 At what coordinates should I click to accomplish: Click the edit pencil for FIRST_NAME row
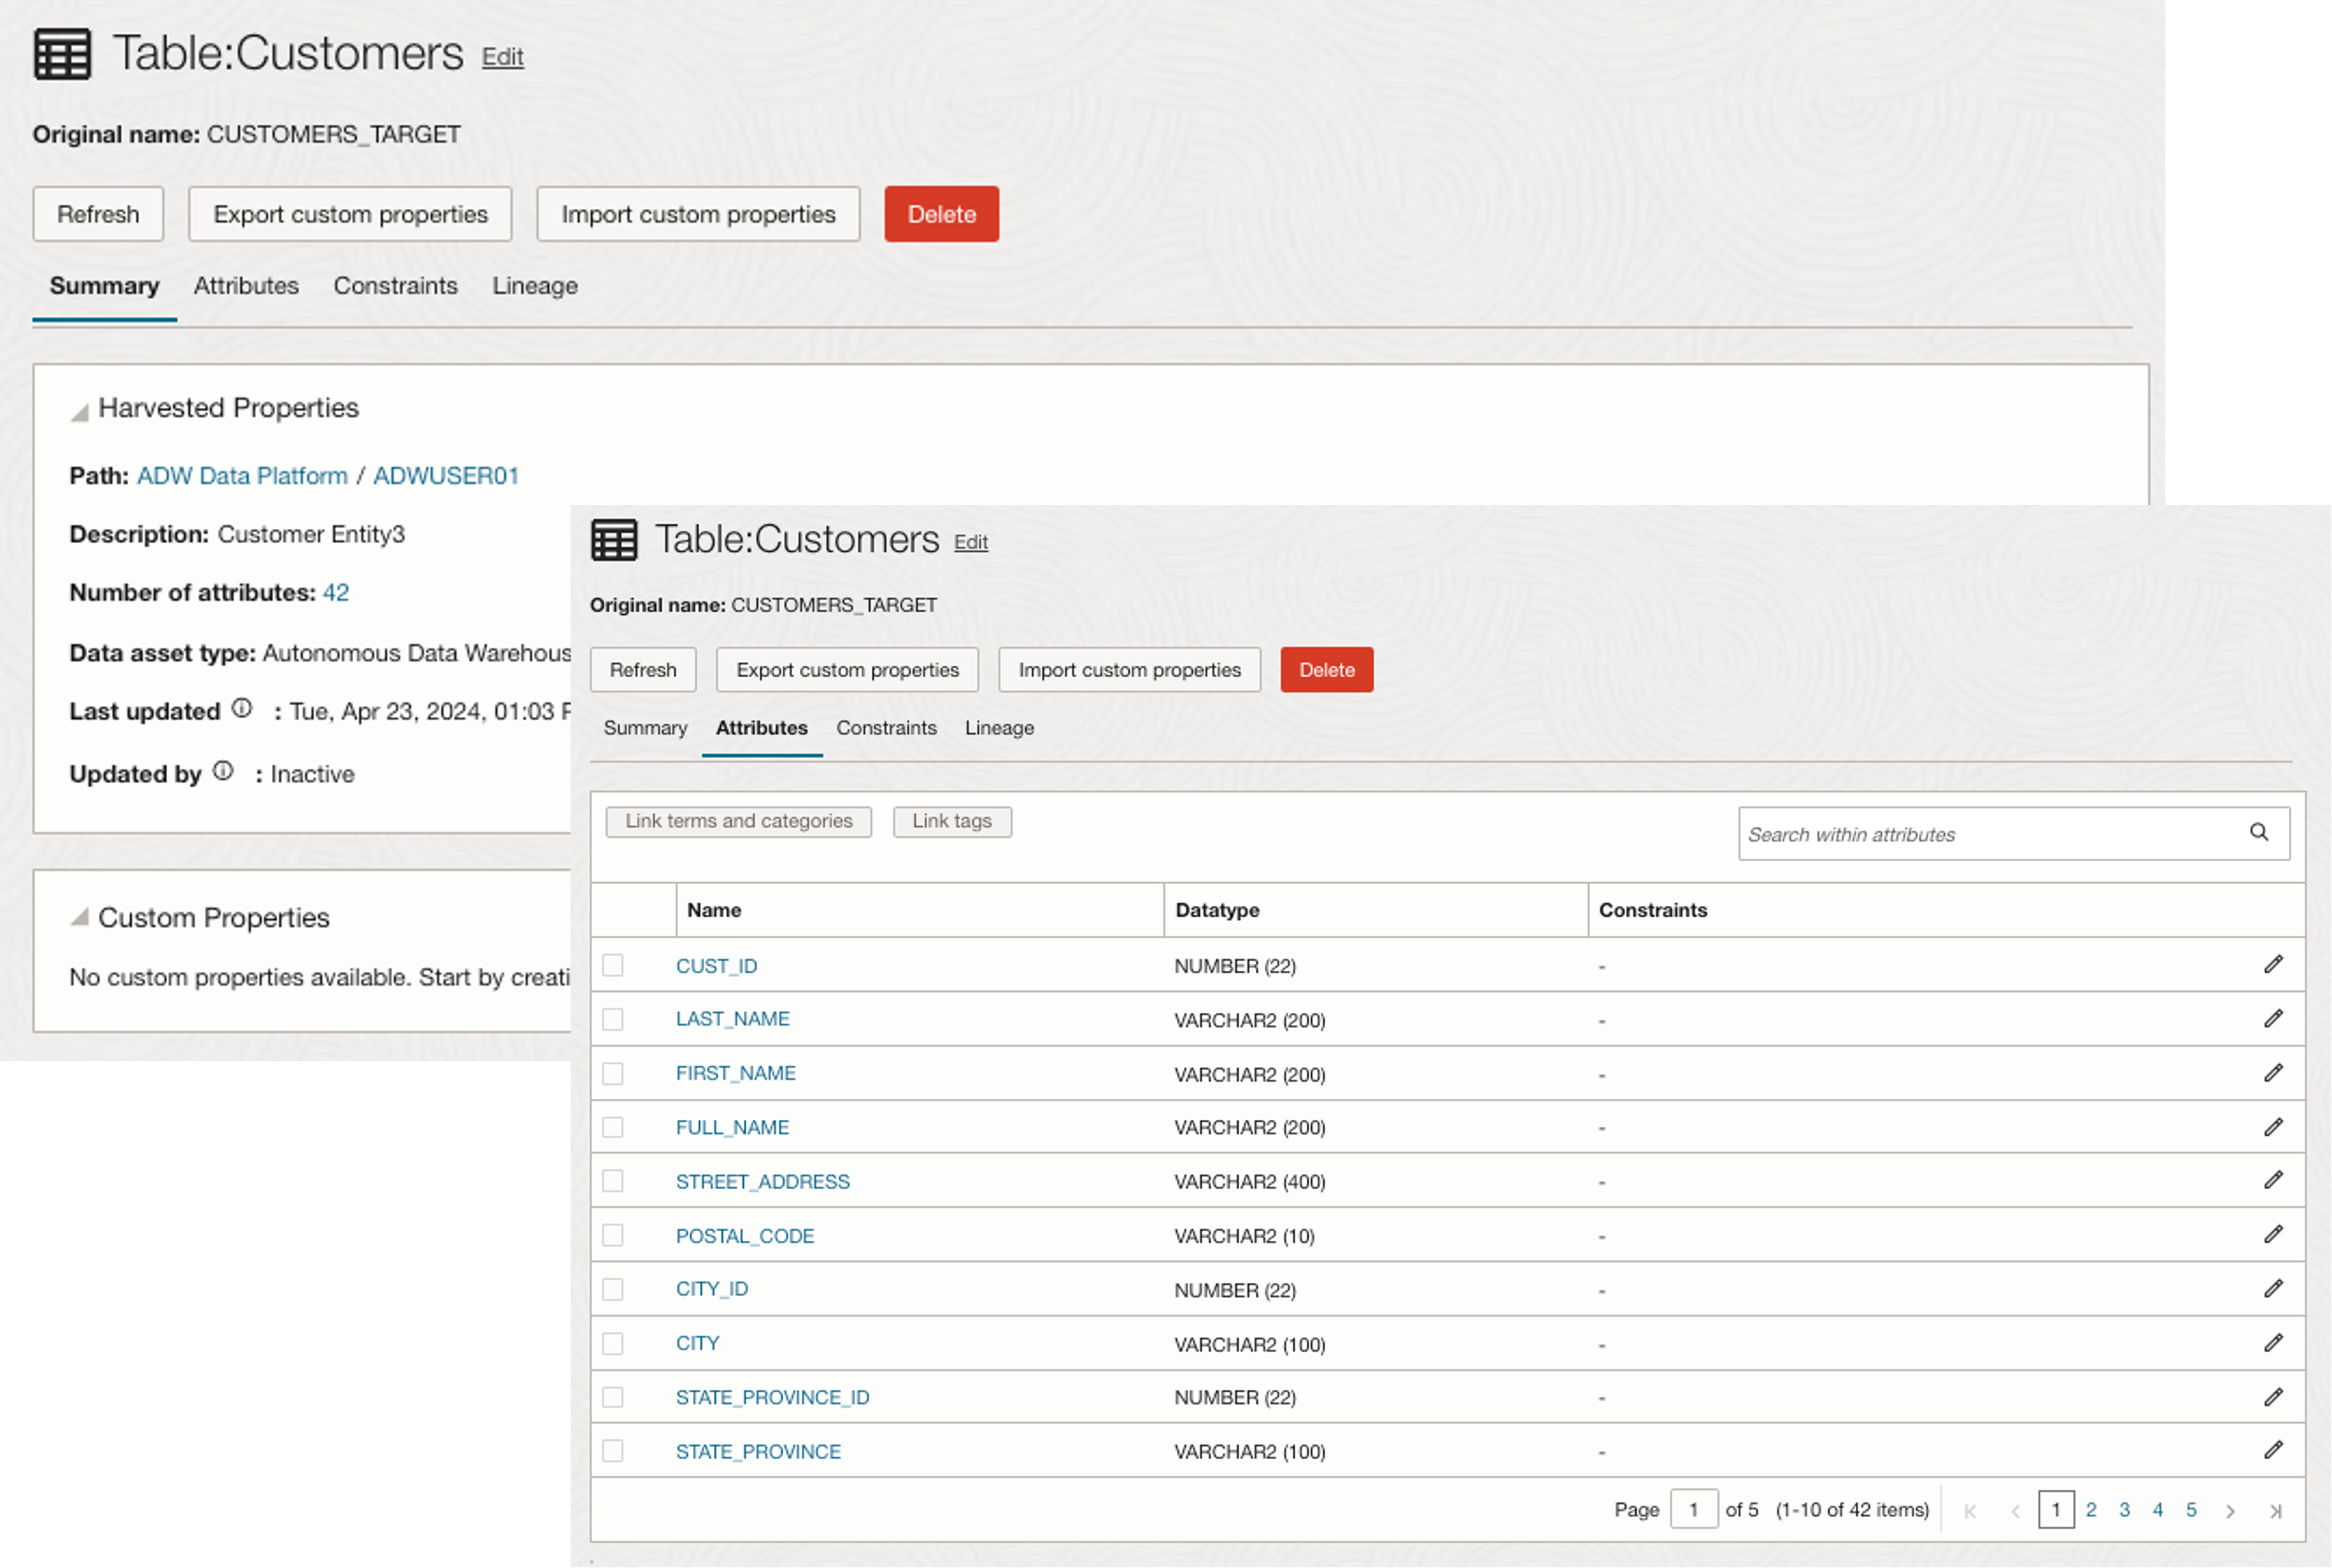pos(2273,1072)
